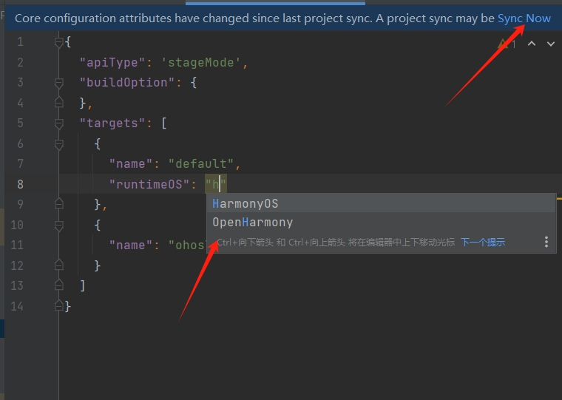Click the warning indicator icon in the editor
Viewport: 562px width, 400px height.
click(x=504, y=44)
